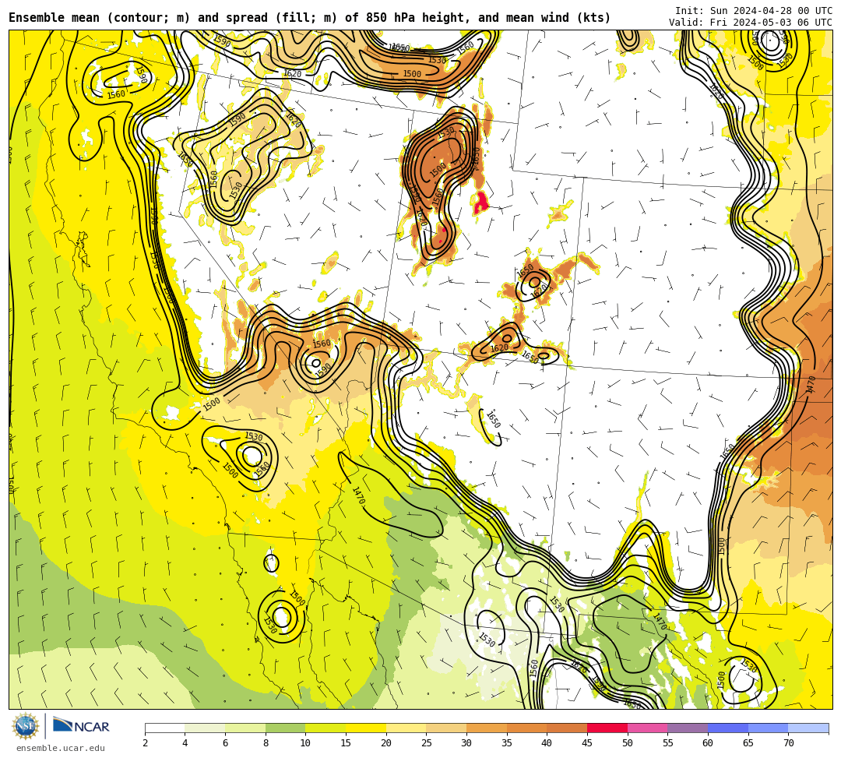This screenshot has width=841, height=758.
Task: Click the white 2-4 m colorbar segment
Action: point(164,728)
